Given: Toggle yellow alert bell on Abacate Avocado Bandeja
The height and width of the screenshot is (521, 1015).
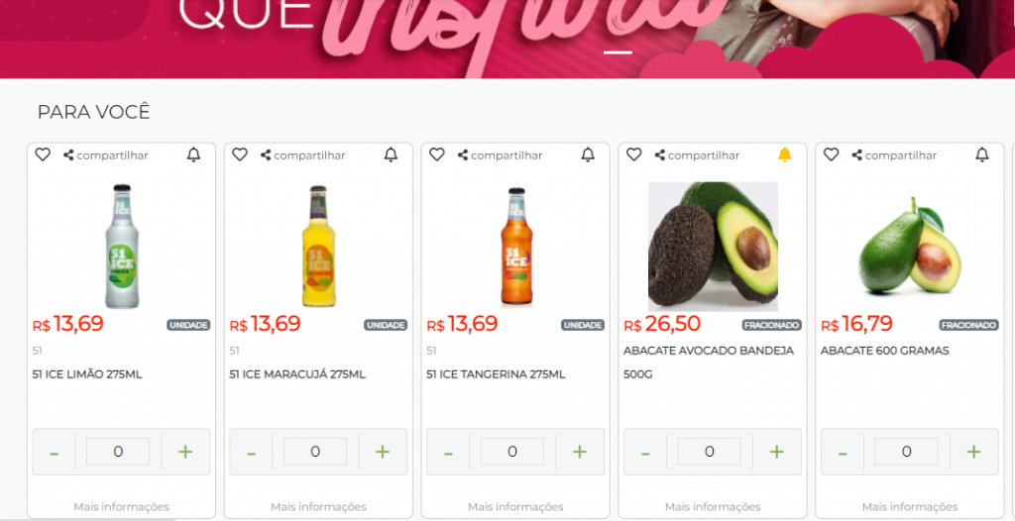Looking at the screenshot, I should (785, 155).
